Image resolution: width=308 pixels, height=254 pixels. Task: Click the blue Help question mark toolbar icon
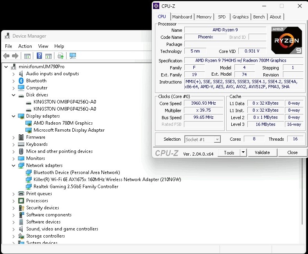point(39,56)
